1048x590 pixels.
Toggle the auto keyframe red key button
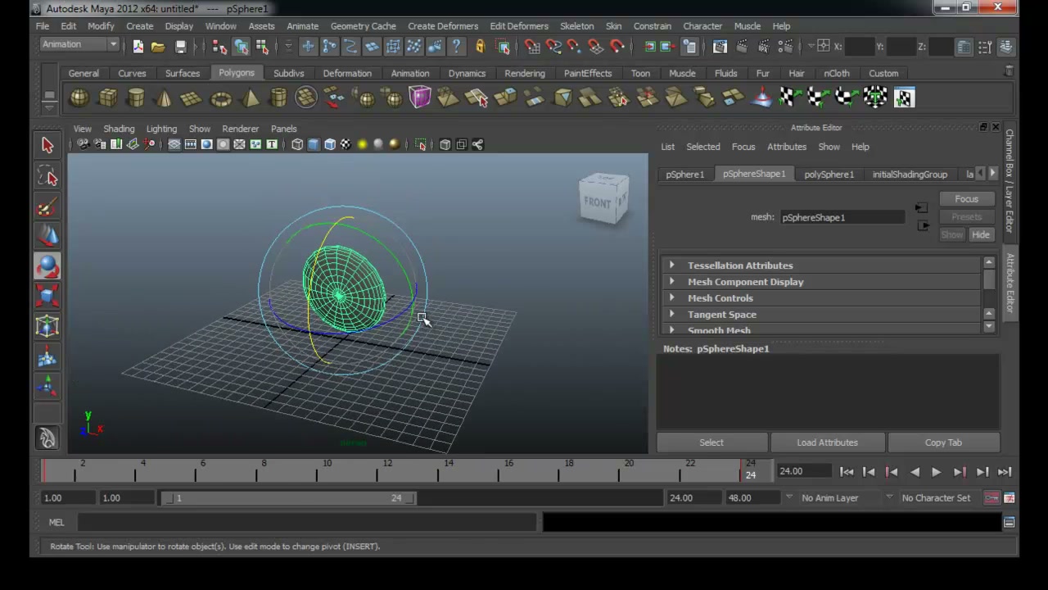click(992, 497)
